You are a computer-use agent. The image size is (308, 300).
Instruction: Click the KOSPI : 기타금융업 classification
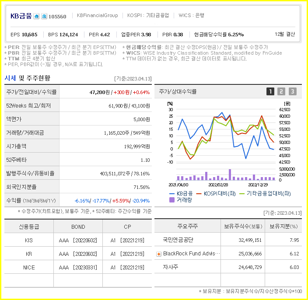(148, 15)
